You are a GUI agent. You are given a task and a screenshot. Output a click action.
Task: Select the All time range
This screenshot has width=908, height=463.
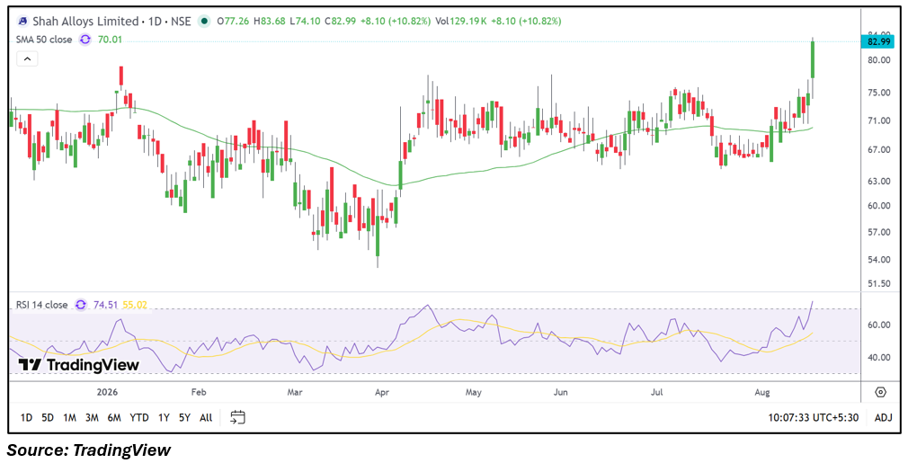(206, 417)
